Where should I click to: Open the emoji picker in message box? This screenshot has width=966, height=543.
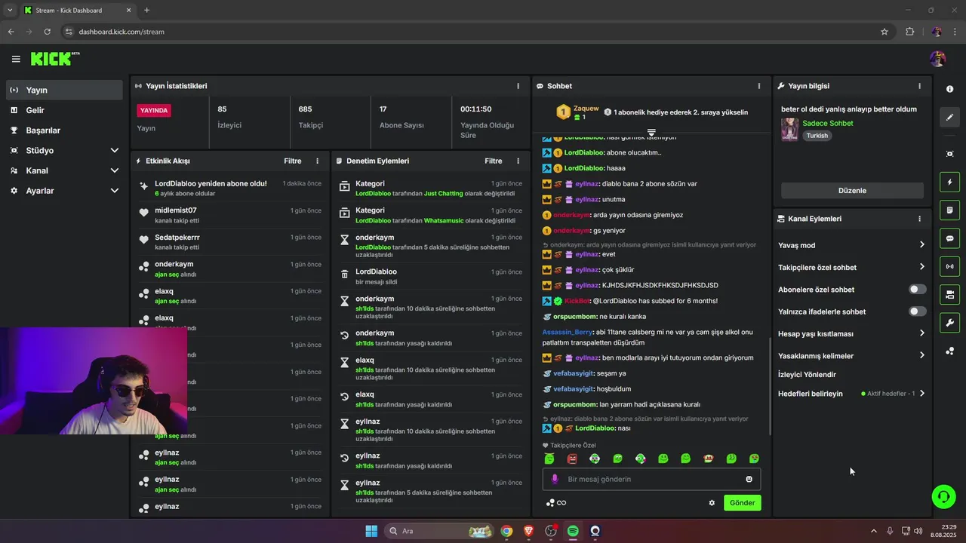click(x=749, y=479)
